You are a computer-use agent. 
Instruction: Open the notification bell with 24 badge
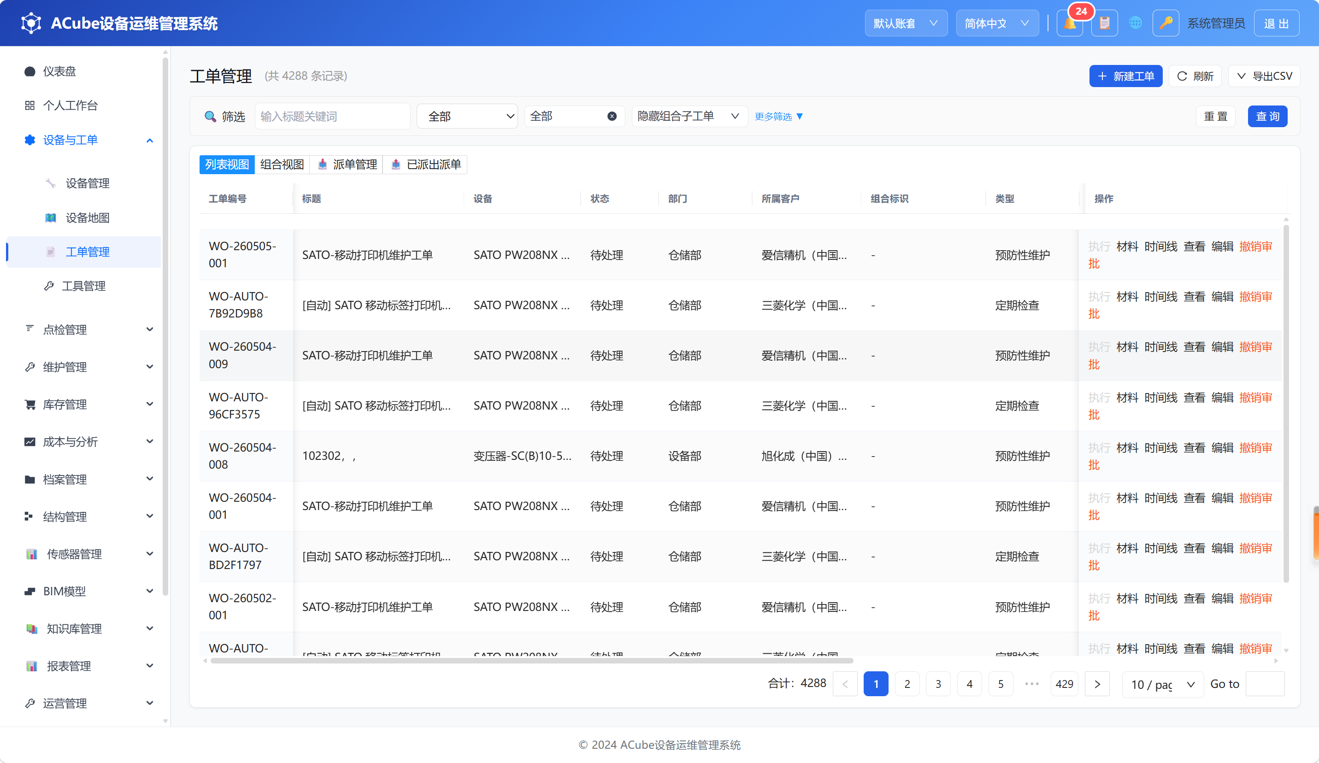pos(1070,23)
